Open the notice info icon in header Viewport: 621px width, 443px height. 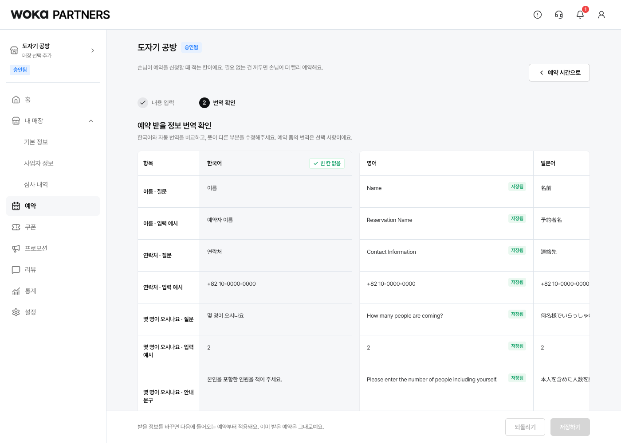(538, 15)
